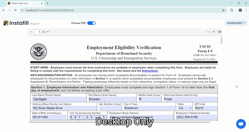Viewport: 249px width, 132px height.
Task: Zoom in on the PDF
Action: 214,32
